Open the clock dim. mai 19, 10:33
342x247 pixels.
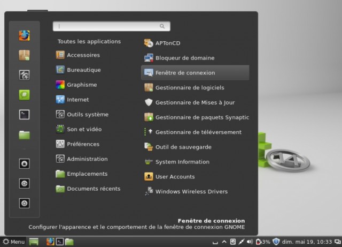point(307,242)
